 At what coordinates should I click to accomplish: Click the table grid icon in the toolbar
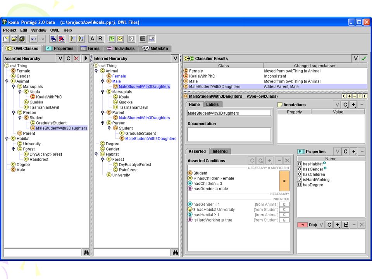(143, 39)
